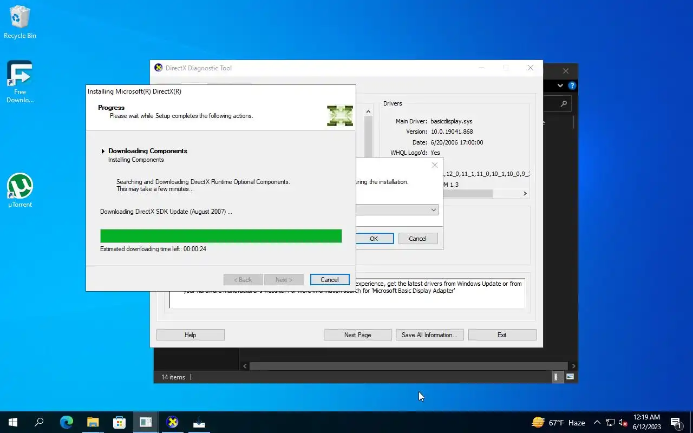Launch Microsoft Edge from taskbar

[66, 422]
